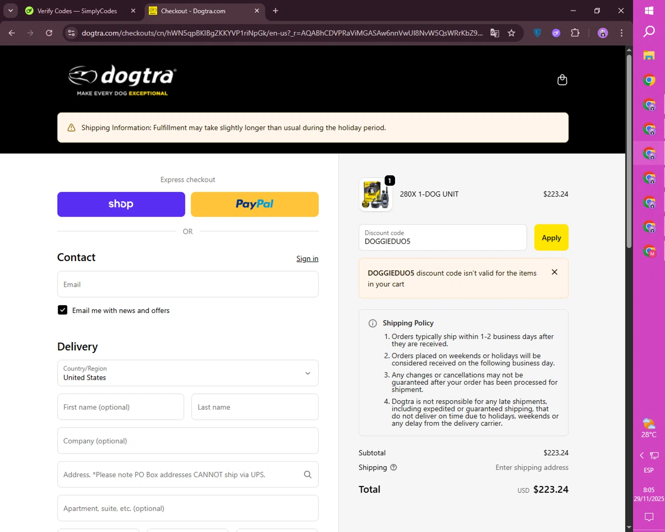The width and height of the screenshot is (665, 532).
Task: Click the translate page icon
Action: pos(495,33)
